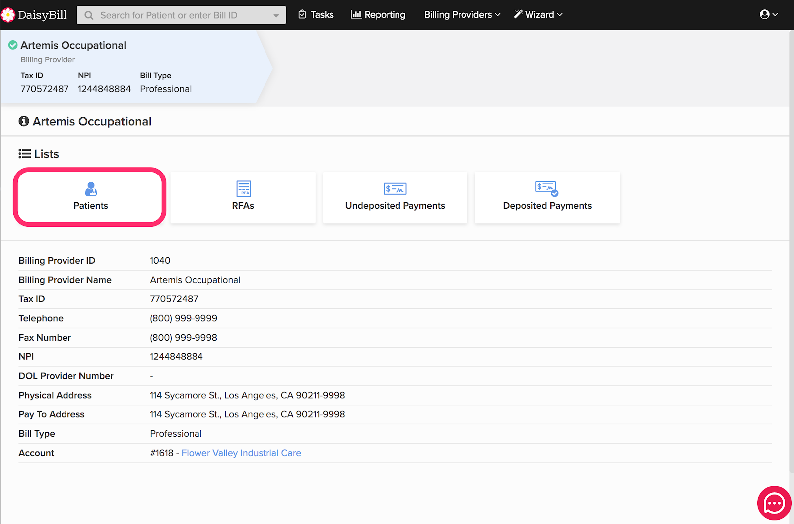Click the Pay To Address value
794x524 pixels.
pos(248,414)
